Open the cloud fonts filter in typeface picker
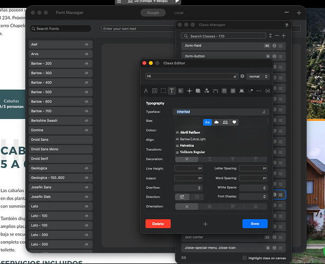This screenshot has width=325, height=264. click(x=216, y=122)
